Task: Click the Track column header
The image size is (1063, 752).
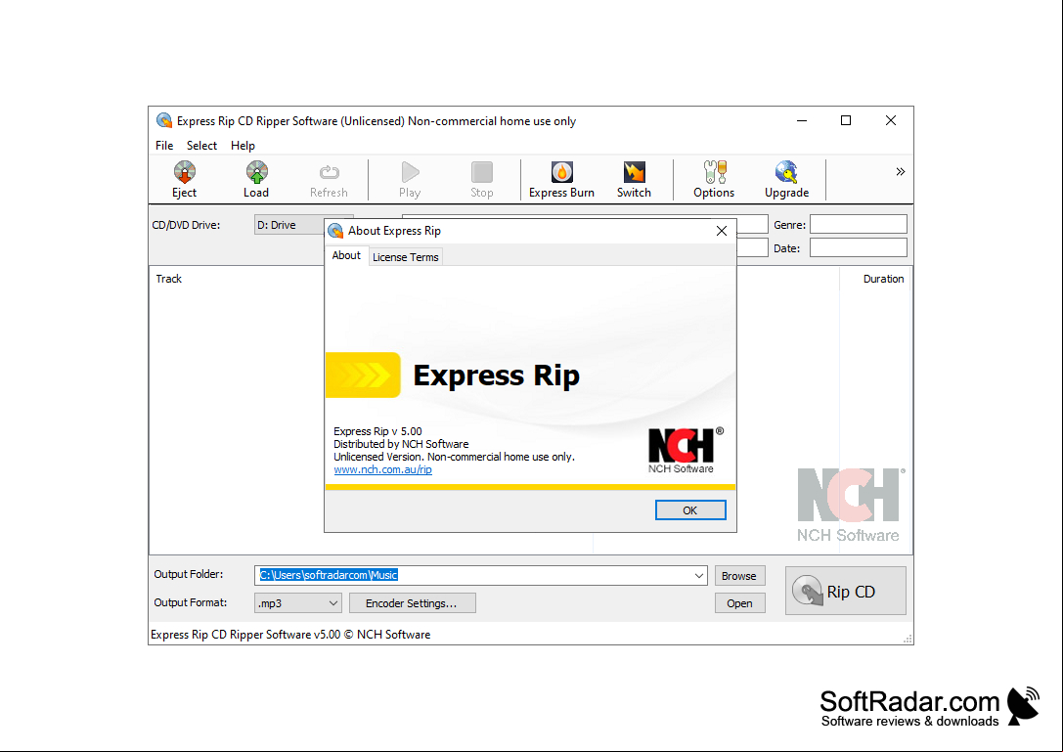Action: click(169, 279)
